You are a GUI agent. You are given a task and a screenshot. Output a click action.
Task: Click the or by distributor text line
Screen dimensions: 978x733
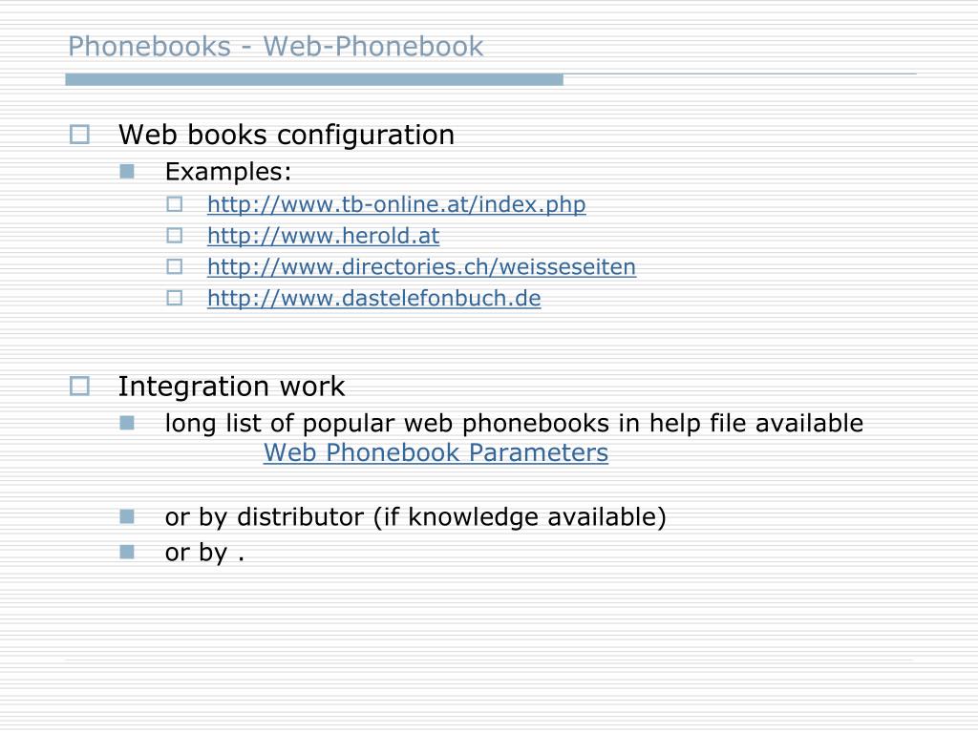(415, 517)
